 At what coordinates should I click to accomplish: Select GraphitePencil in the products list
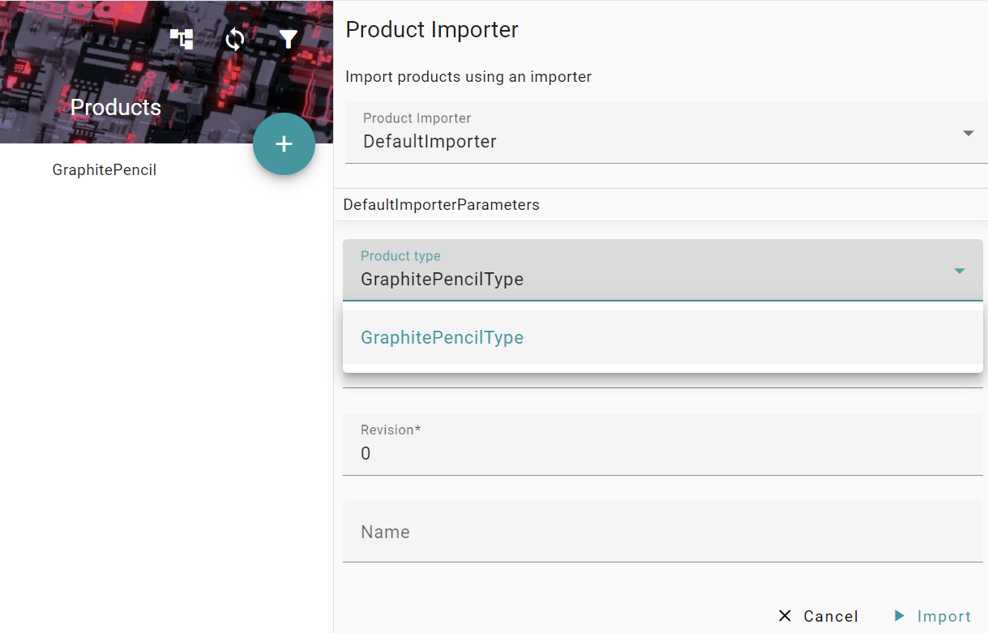105,170
